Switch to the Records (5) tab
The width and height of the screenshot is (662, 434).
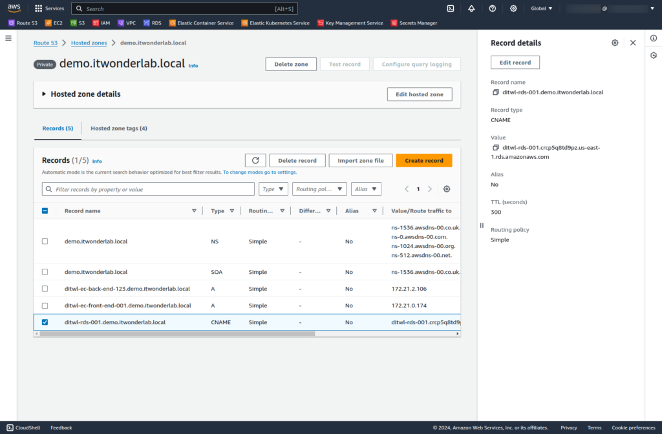(58, 129)
